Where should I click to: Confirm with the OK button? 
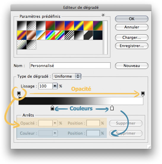(x=132, y=19)
